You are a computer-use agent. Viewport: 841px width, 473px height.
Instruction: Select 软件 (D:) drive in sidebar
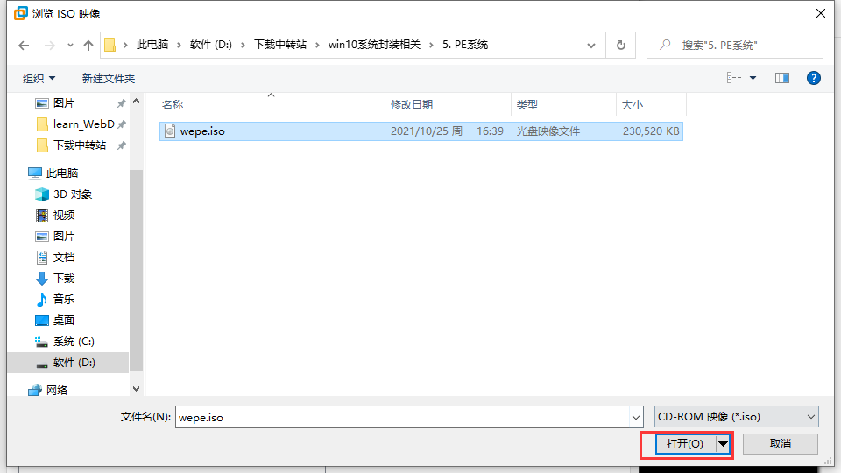click(74, 363)
